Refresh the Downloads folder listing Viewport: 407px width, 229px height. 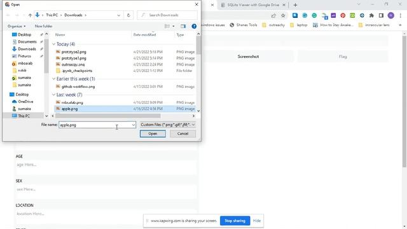point(128,15)
